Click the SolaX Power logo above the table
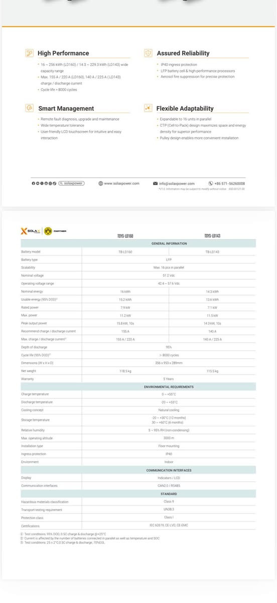 30,231
